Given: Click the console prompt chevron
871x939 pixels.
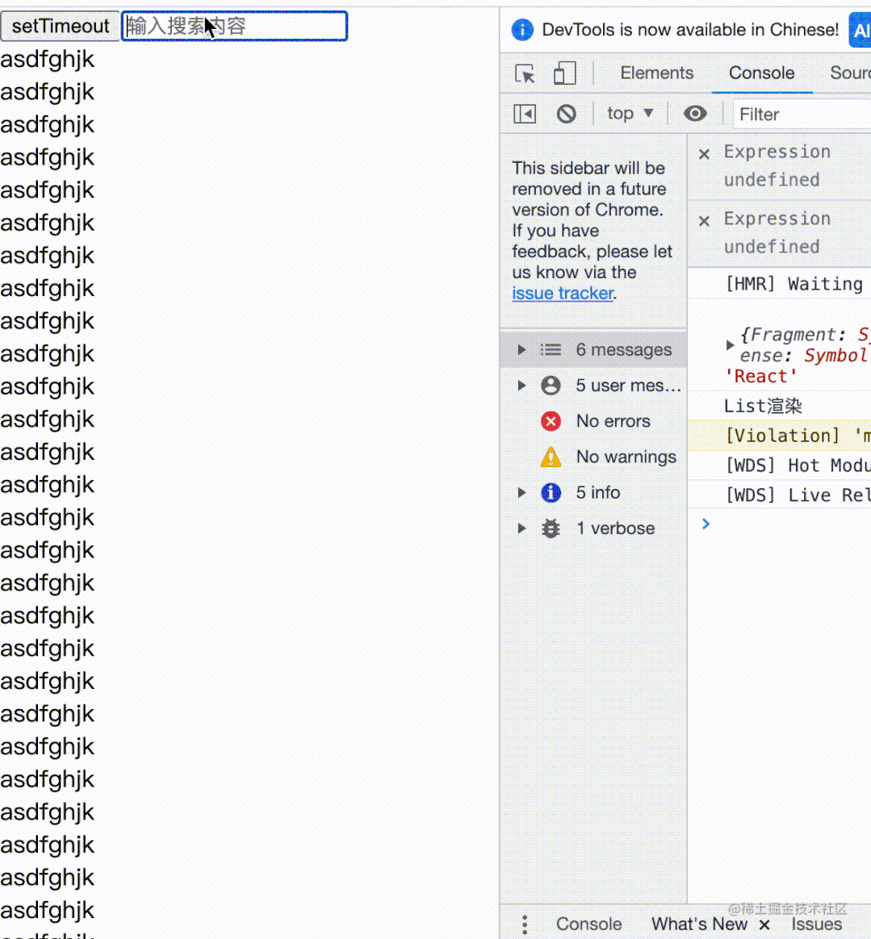Looking at the screenshot, I should 706,524.
